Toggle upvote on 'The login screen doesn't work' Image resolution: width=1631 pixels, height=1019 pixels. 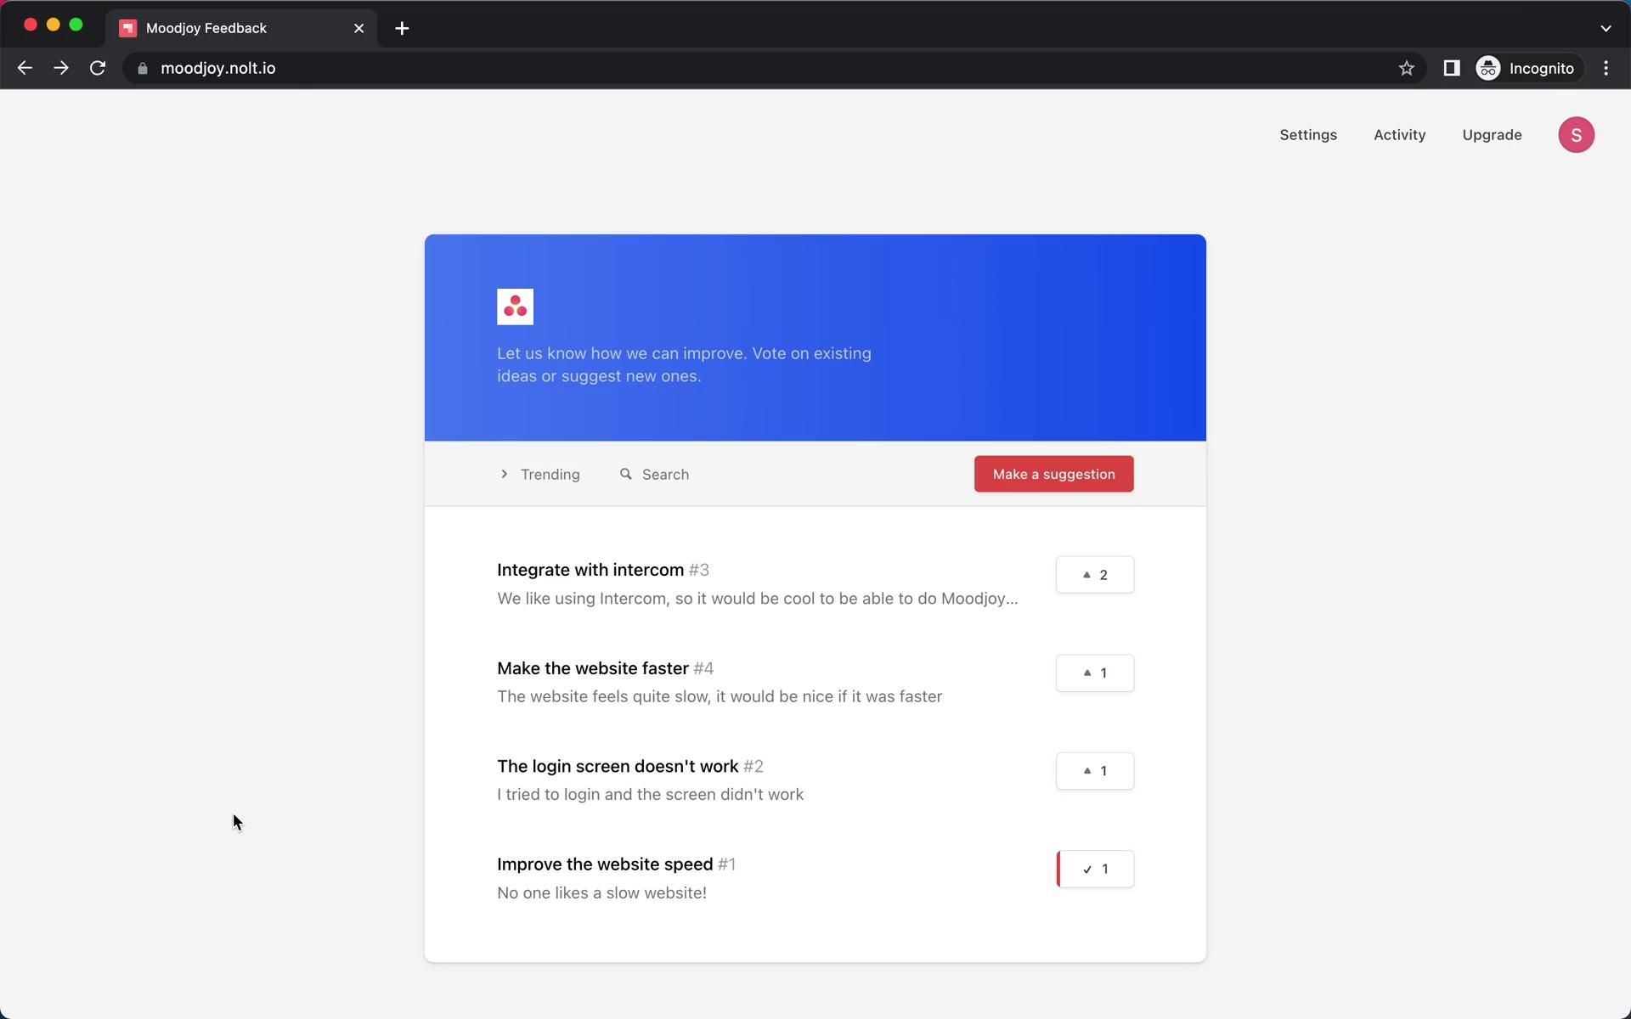click(x=1093, y=770)
